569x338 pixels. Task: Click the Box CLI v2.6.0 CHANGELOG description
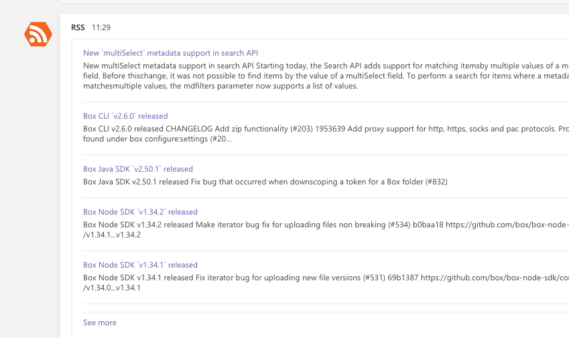326,134
